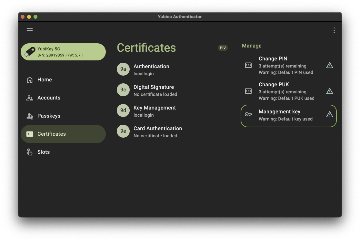Click the Accounts people icon
The width and height of the screenshot is (360, 241).
(x=30, y=98)
